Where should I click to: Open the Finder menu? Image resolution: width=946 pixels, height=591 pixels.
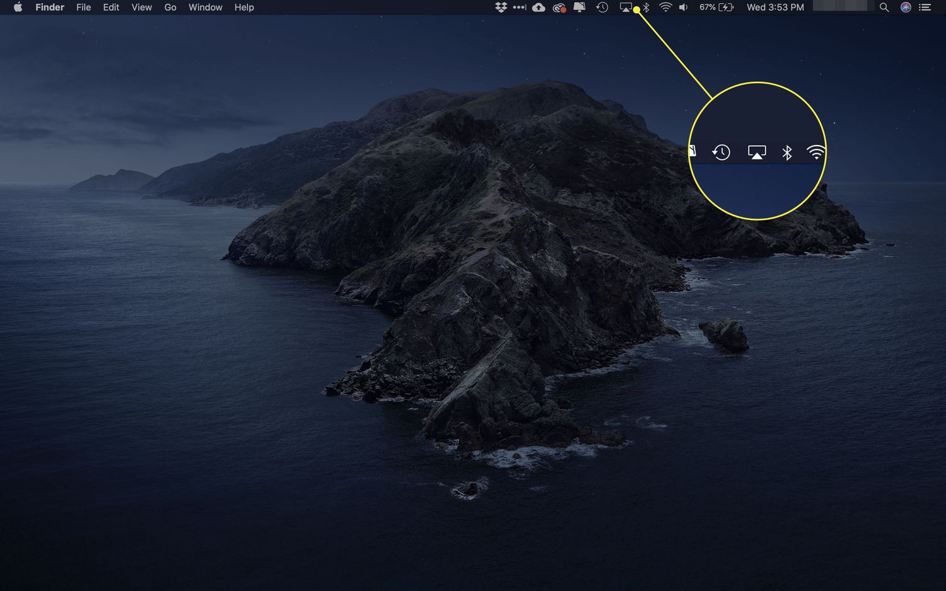pyautogui.click(x=50, y=8)
